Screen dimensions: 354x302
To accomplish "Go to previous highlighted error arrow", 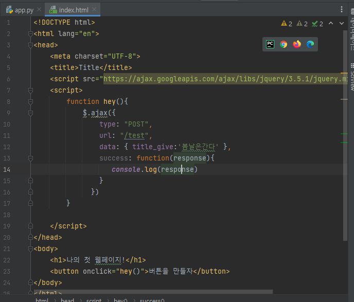I will [x=331, y=23].
